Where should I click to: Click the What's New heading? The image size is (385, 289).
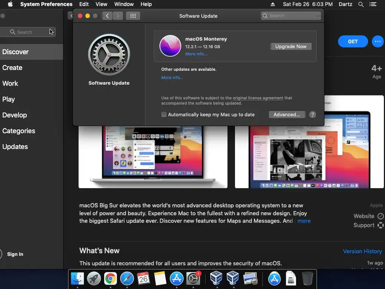(x=99, y=251)
